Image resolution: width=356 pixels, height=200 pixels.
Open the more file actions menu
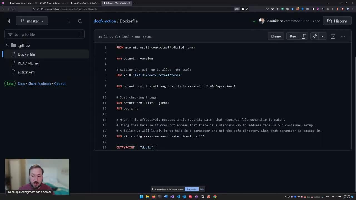(x=343, y=36)
